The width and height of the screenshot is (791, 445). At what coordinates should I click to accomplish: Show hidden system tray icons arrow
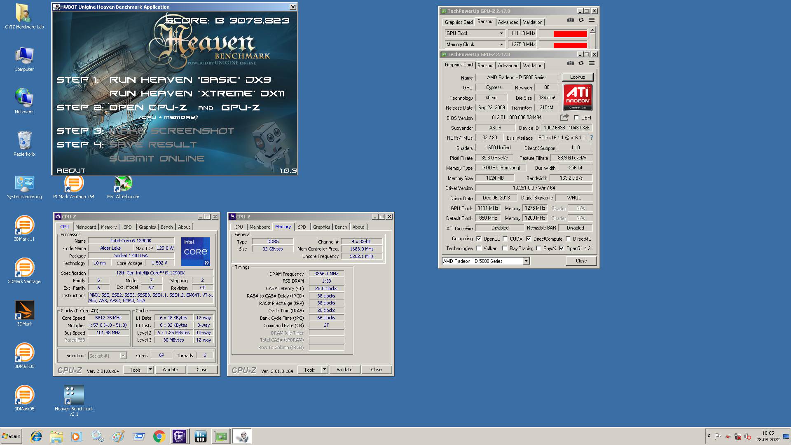coord(709,436)
